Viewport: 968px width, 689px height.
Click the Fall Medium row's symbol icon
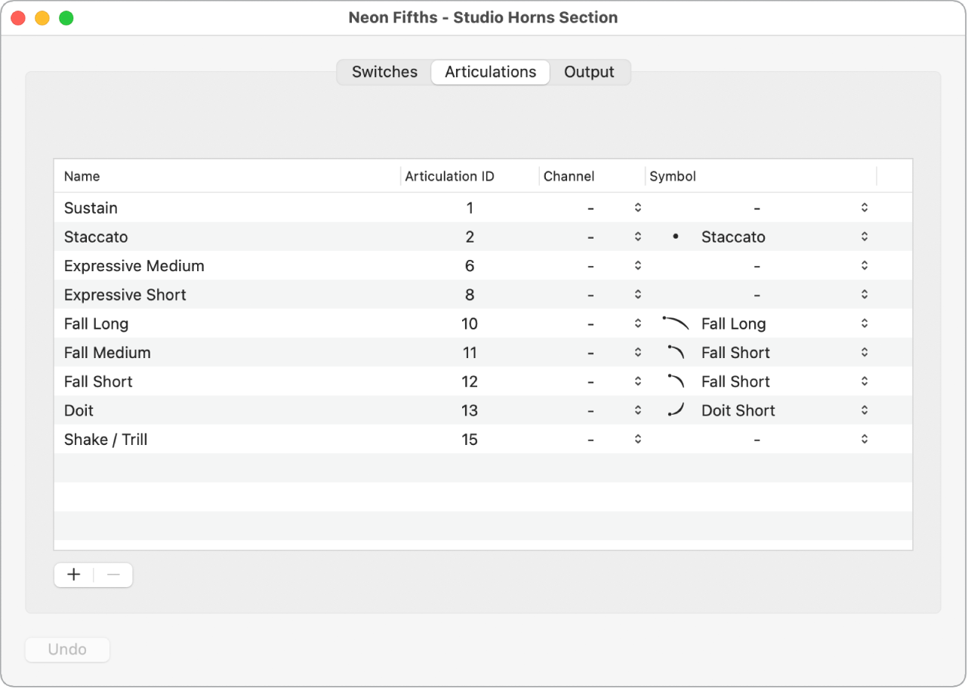tap(676, 352)
